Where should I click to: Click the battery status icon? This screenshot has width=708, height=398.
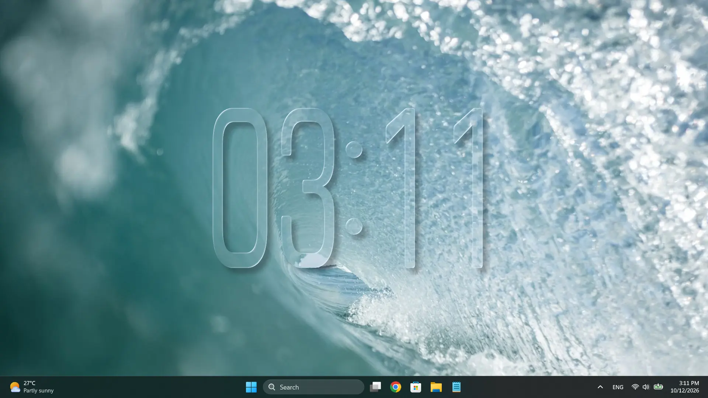point(658,387)
